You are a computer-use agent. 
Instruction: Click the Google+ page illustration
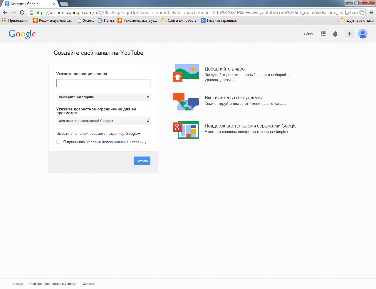coord(186,130)
